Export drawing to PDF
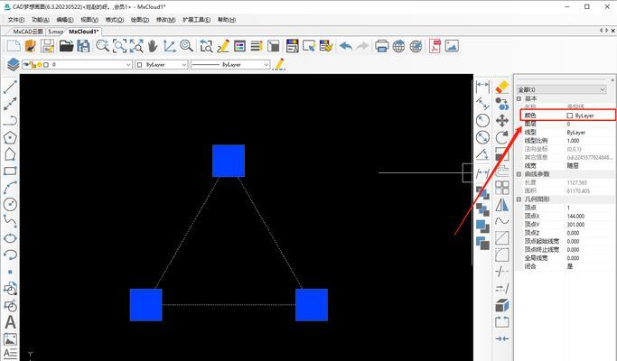Screen dimensions: 617x361 (435, 46)
